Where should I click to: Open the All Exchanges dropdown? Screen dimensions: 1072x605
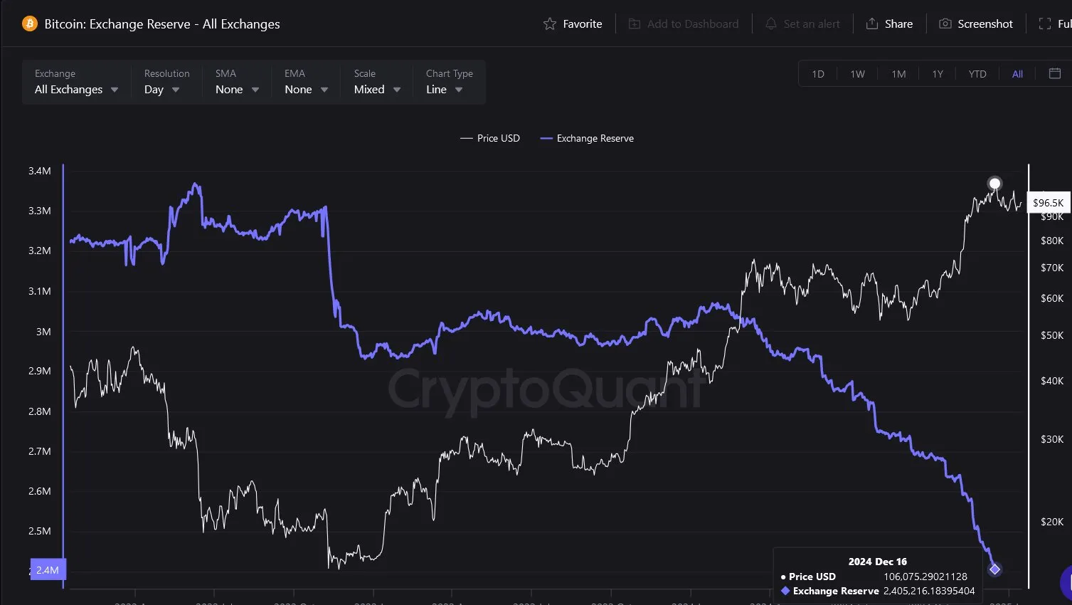[76, 89]
